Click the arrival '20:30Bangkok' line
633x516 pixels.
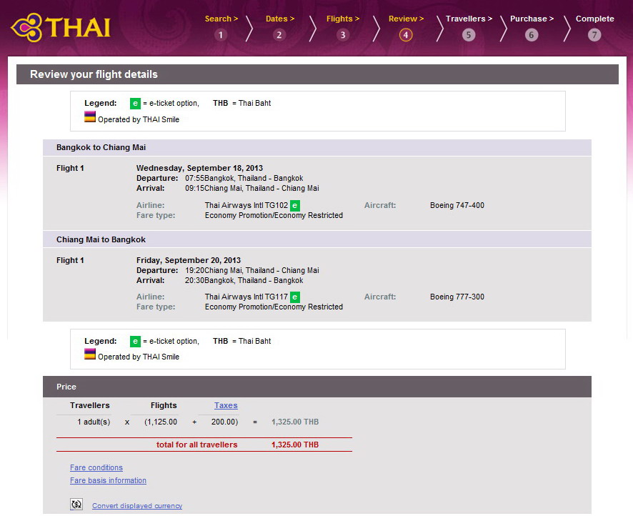pos(244,281)
